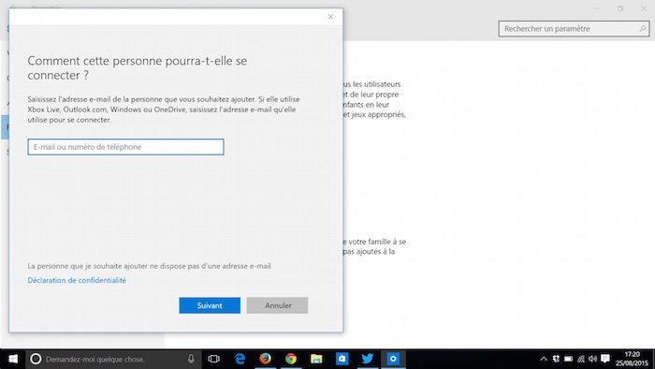Close the Paramètres window
The width and height of the screenshot is (655, 369).
(644, 8)
